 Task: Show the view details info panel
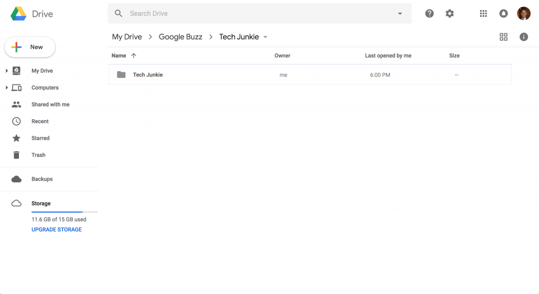tap(524, 37)
